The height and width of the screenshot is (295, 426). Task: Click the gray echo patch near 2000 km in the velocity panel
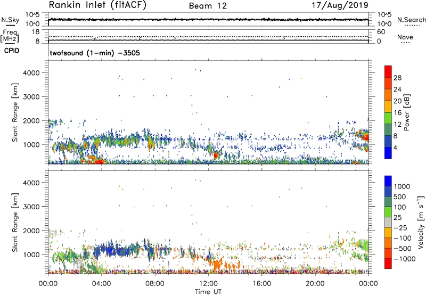[x=53, y=233]
